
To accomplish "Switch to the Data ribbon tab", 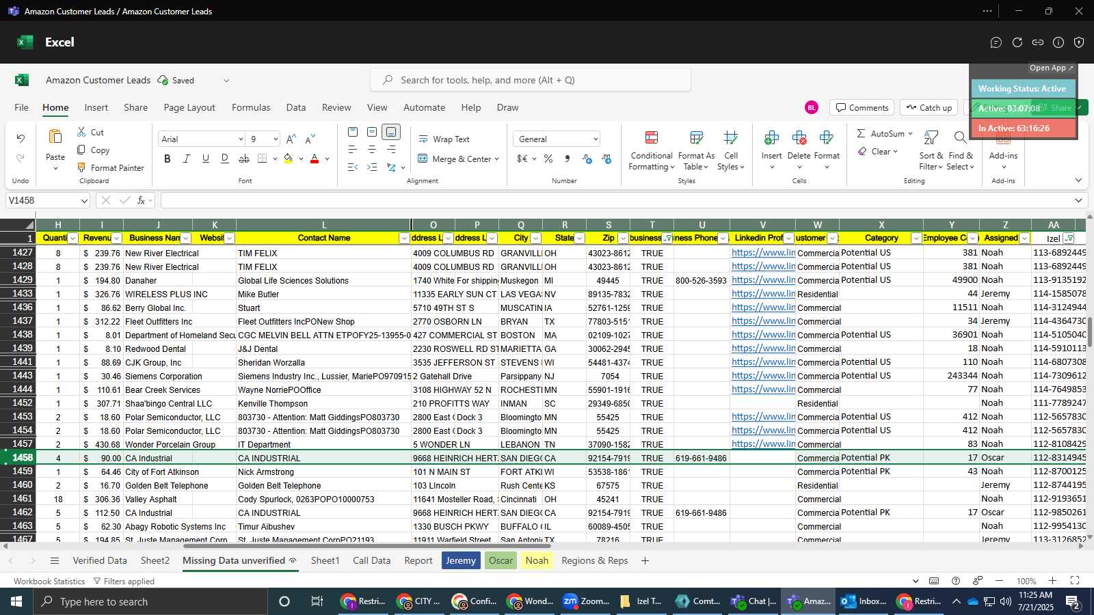I will [296, 107].
